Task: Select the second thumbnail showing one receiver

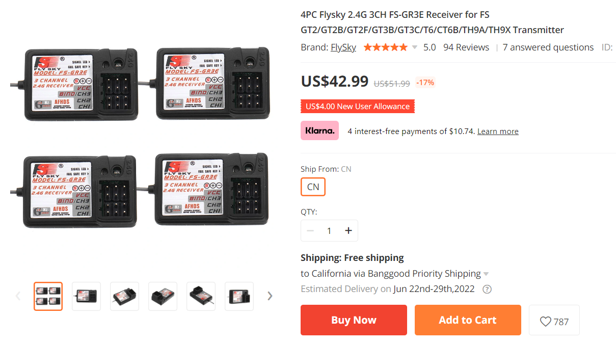Action: tap(87, 296)
